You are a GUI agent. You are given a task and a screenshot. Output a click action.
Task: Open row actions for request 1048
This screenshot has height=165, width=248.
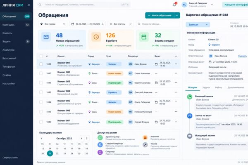(x=176, y=64)
